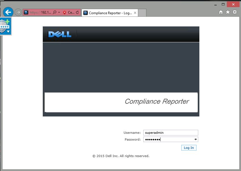Click the Log In button

(189, 147)
